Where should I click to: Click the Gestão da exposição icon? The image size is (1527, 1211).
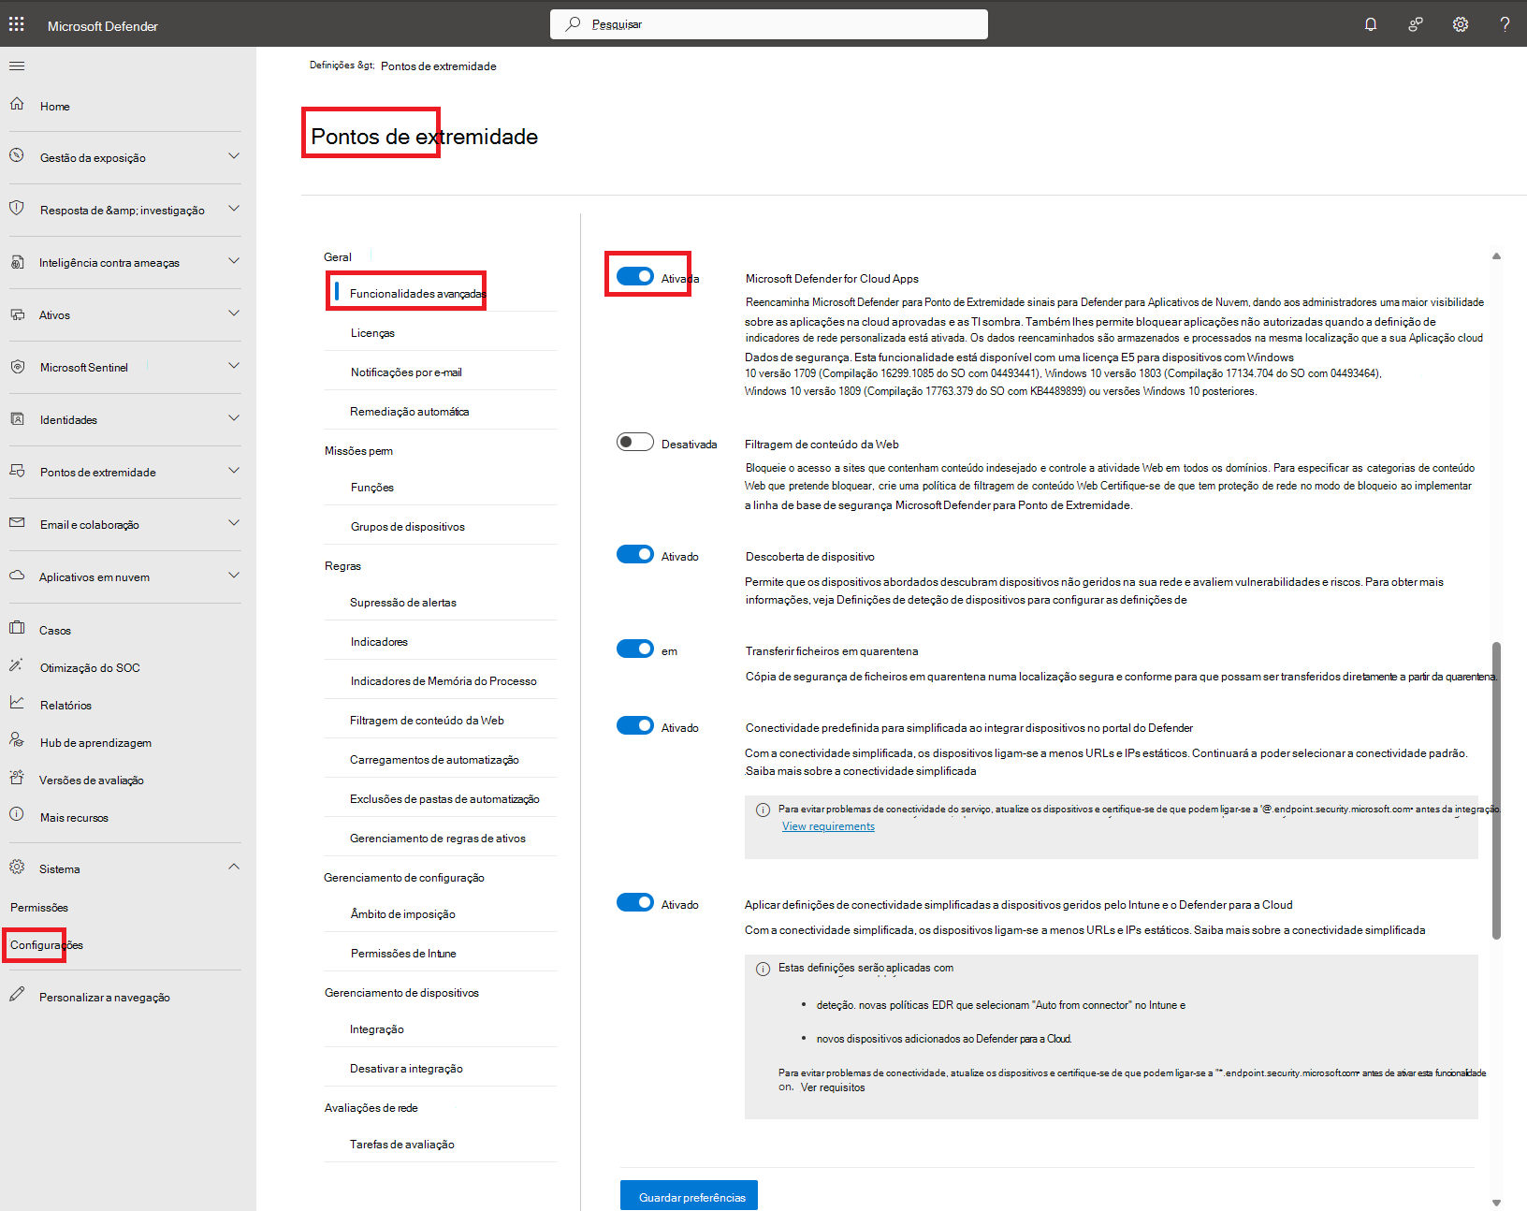pyautogui.click(x=17, y=155)
